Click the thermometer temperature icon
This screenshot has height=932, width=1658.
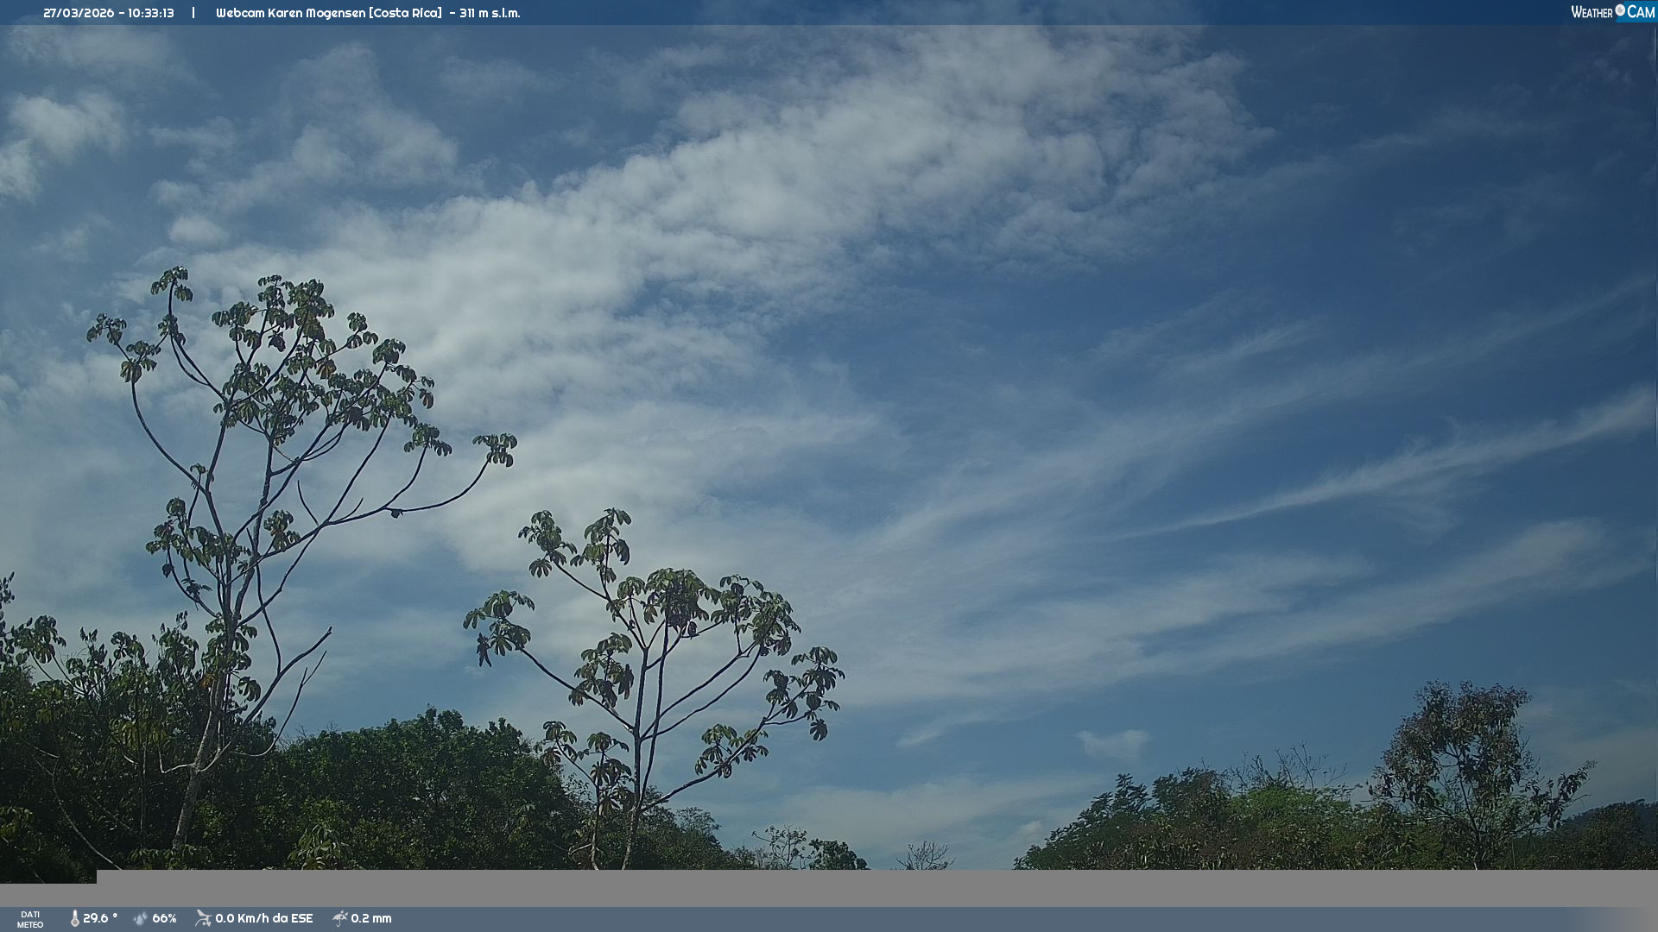(x=74, y=918)
